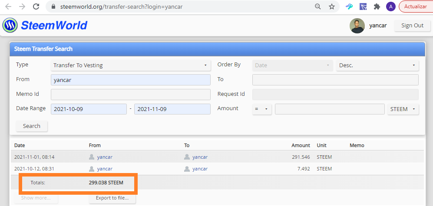
Task: Click the From column header
Action: (95, 145)
